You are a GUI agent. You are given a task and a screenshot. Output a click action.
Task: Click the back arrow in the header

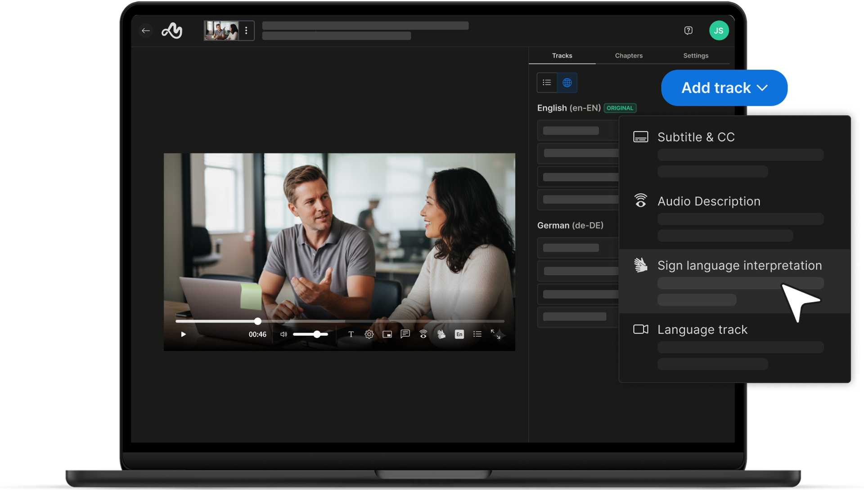coord(145,31)
